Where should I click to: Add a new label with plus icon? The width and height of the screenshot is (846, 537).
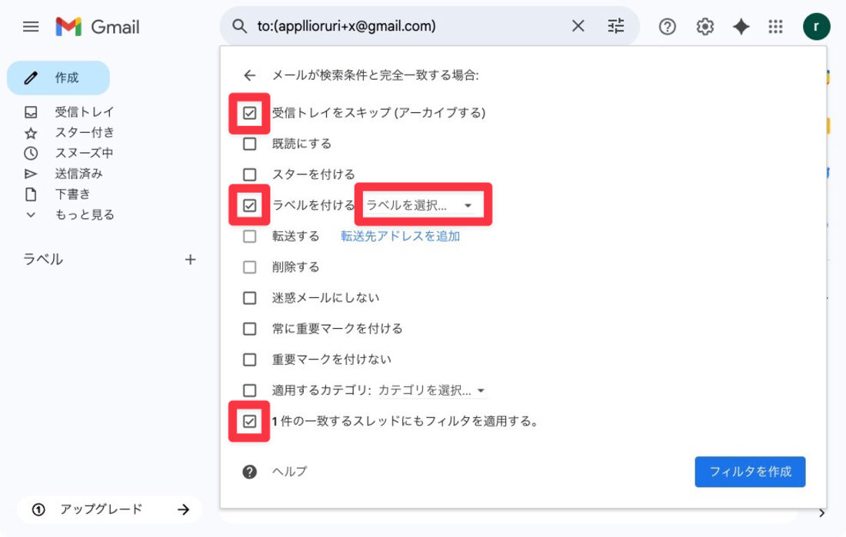(191, 260)
